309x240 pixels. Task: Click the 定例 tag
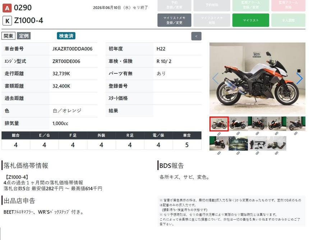tap(24, 36)
